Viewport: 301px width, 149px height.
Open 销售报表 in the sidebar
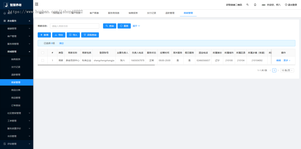click(17, 59)
